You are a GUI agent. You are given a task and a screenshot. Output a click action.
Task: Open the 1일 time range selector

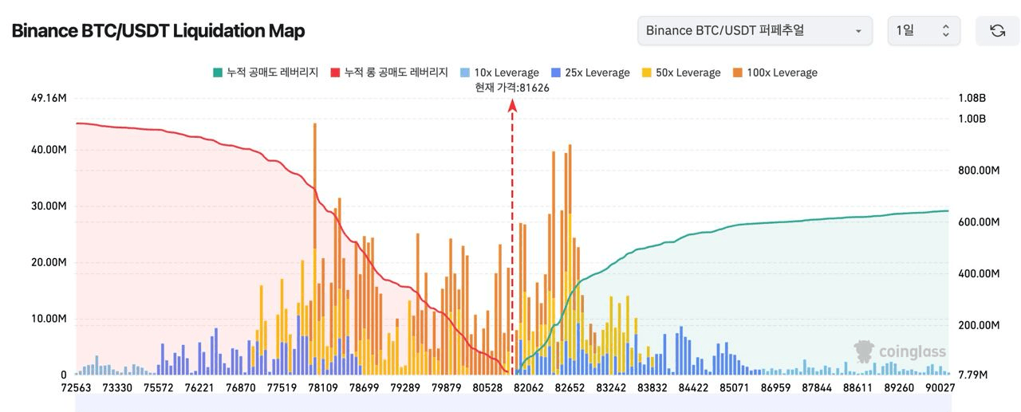(924, 30)
